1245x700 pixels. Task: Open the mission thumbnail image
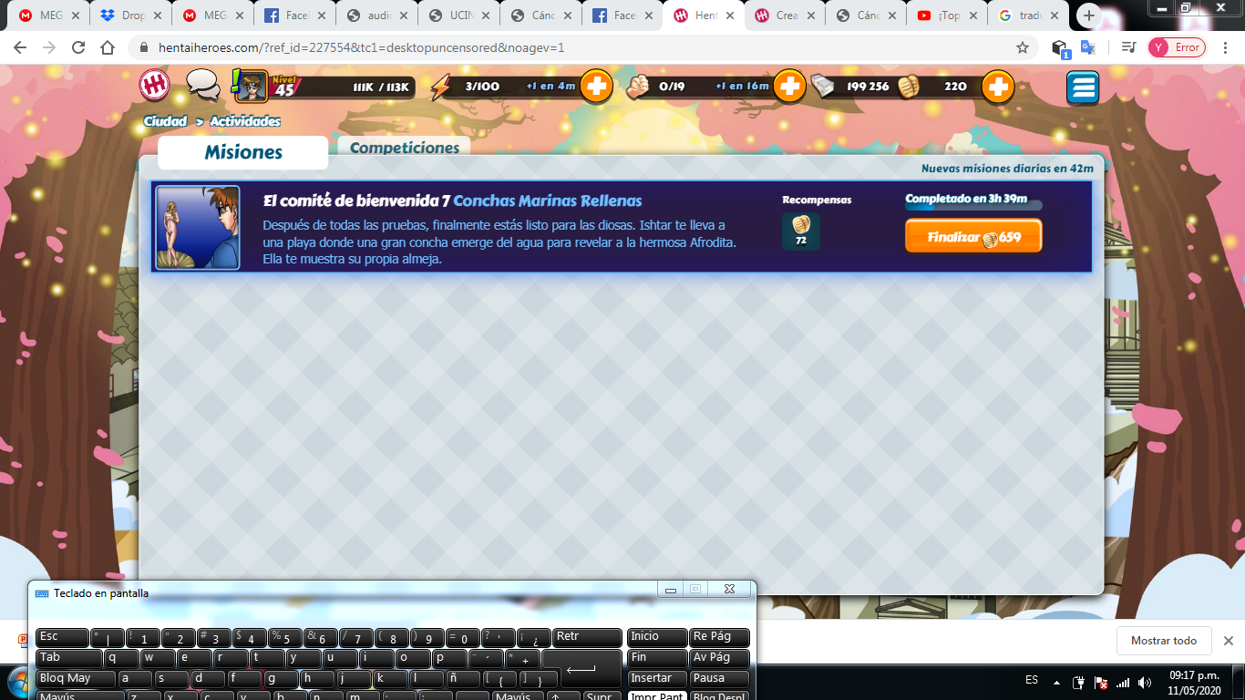(198, 228)
